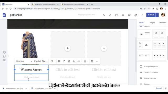Copy the published site link
This screenshot has width=168, height=94.
[x=123, y=15]
